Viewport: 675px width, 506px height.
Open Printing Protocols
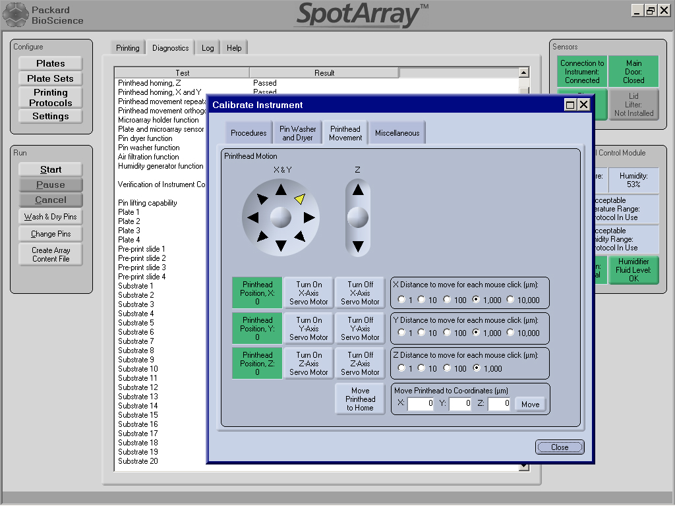point(50,98)
